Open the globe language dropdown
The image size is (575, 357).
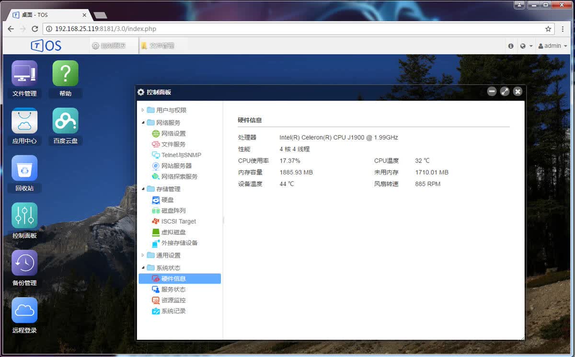(526, 46)
